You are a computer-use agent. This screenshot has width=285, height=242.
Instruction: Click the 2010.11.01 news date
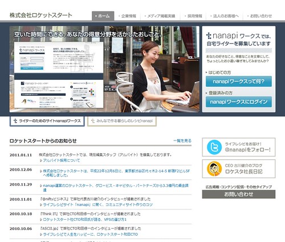(x=21, y=199)
